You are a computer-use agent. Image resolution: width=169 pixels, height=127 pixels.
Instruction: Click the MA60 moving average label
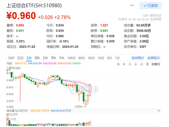(77, 63)
